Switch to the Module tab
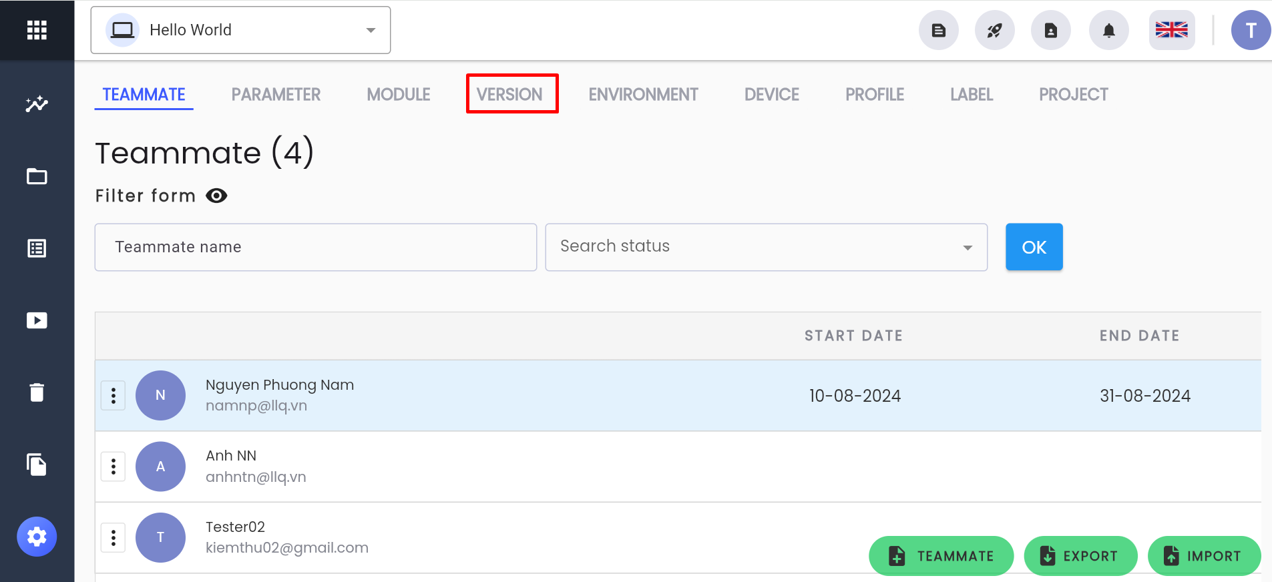Screen dimensions: 1272x582 point(399,95)
